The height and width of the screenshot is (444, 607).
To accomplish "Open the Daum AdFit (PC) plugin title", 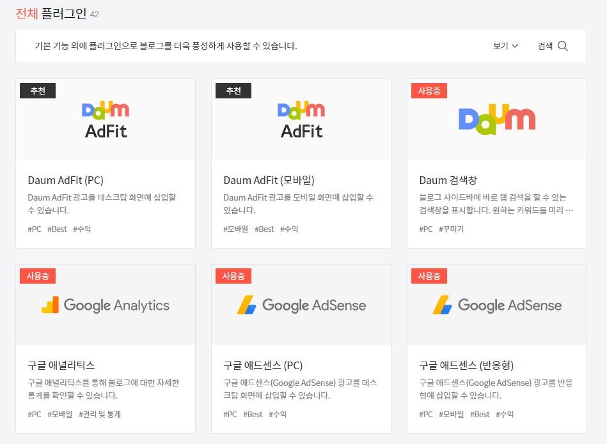I will click(65, 180).
